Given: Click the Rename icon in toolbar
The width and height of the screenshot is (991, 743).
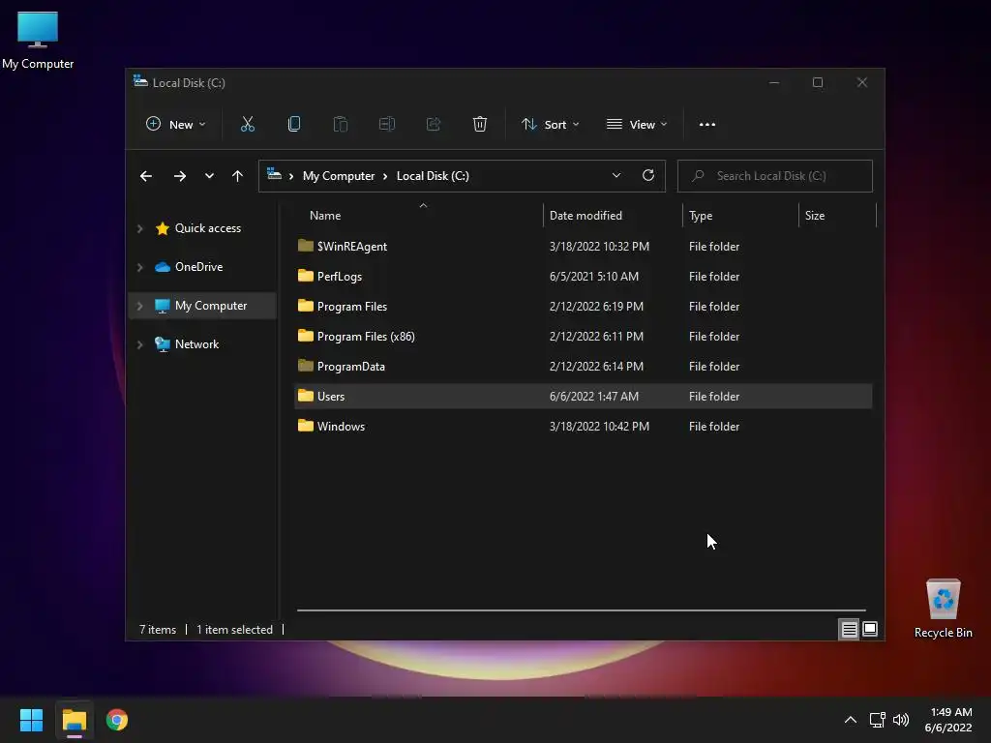Looking at the screenshot, I should tap(387, 125).
